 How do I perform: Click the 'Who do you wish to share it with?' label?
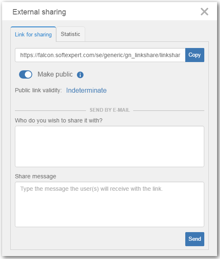tap(59, 120)
